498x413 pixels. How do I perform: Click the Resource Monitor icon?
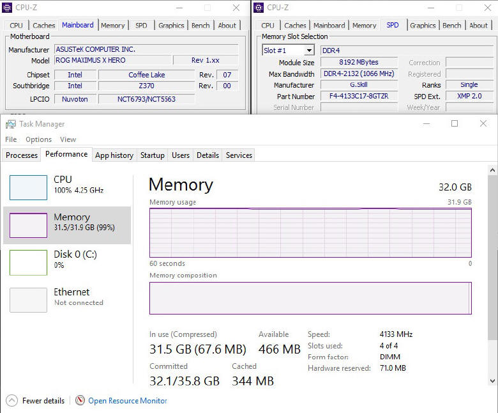[80, 400]
